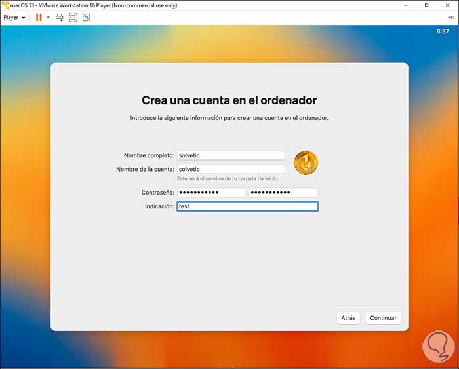Pause the virtual machine with the orange icon
Screen dimensions: 459x369
pyautogui.click(x=39, y=18)
